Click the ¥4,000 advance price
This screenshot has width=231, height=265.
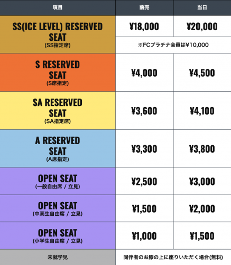144,73
